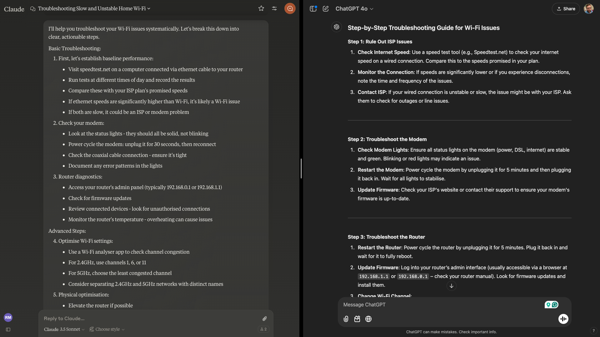
Task: Click the Elevate the router if possible bullet
Action: pyautogui.click(x=100, y=305)
